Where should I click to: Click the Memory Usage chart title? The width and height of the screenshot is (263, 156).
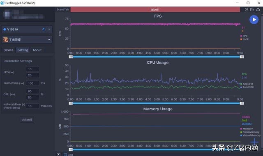158,109
